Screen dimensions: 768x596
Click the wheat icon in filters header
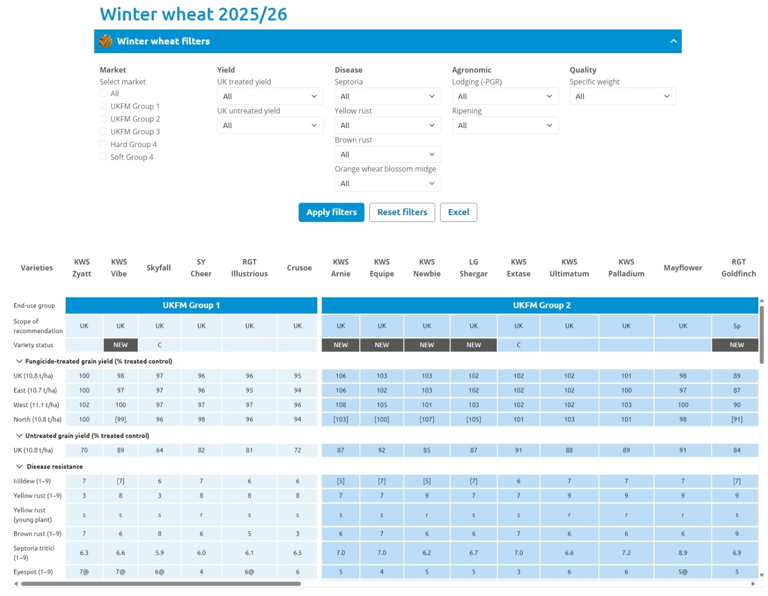click(105, 41)
